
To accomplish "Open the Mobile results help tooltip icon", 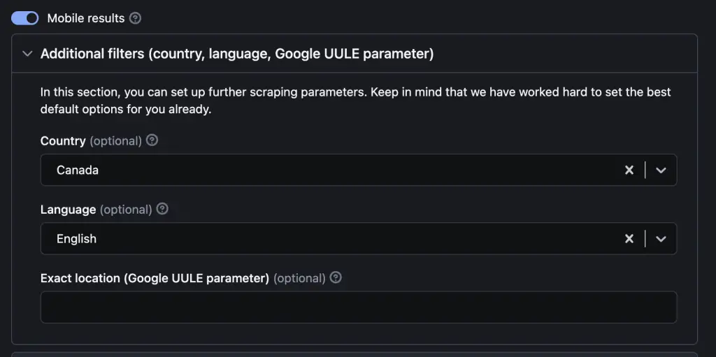I will (135, 18).
